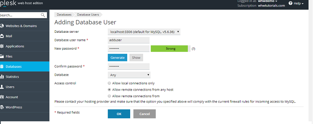Click the Applications gear icon
This screenshot has width=314, height=124.
[2, 46]
